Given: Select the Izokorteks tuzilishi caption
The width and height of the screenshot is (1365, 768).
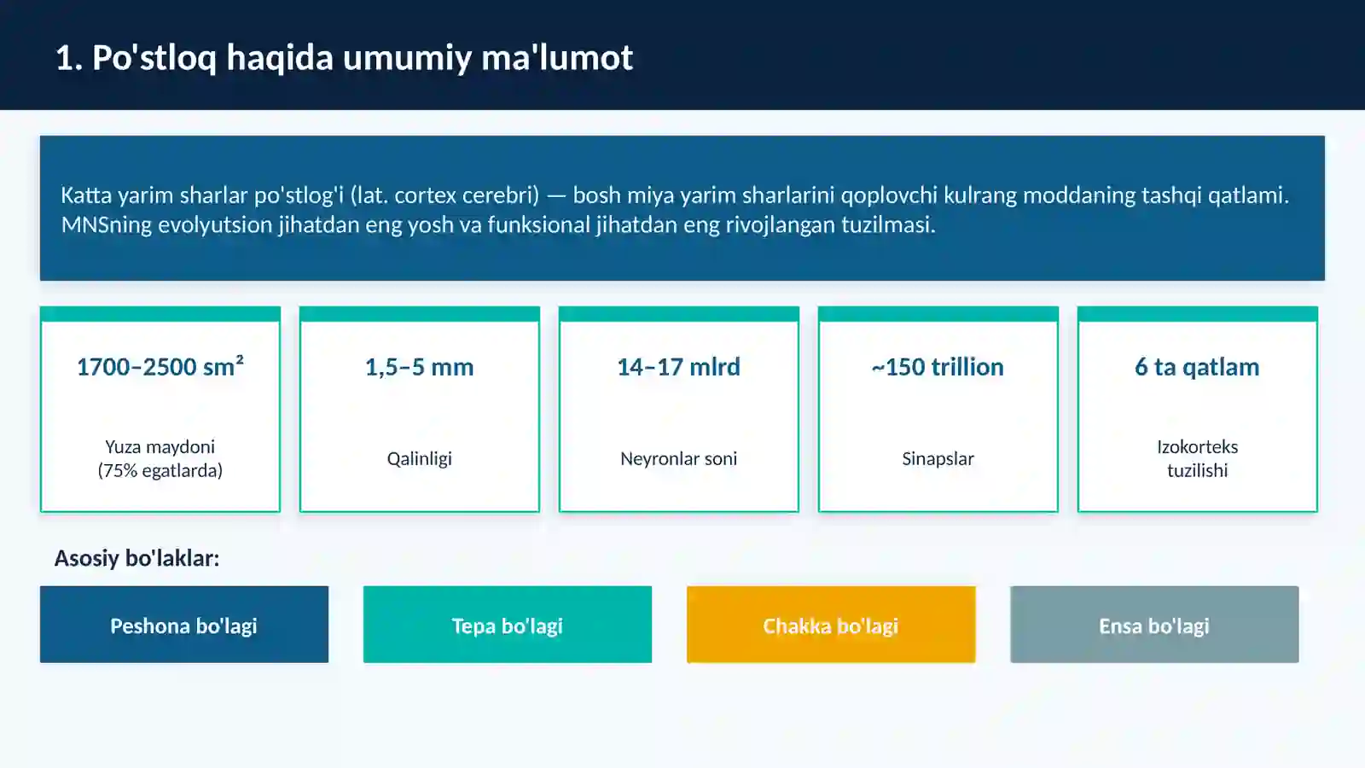Looking at the screenshot, I should pos(1198,458).
